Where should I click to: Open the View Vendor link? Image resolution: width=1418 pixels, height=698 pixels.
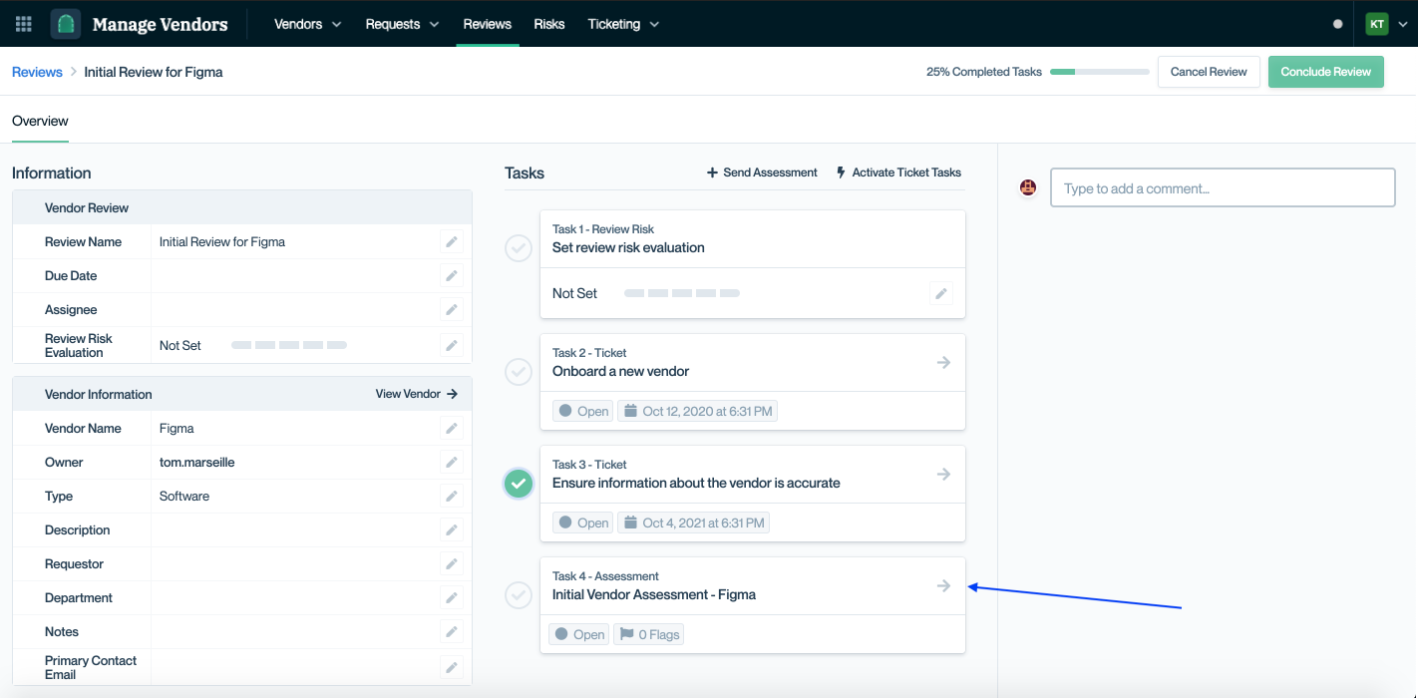[417, 394]
